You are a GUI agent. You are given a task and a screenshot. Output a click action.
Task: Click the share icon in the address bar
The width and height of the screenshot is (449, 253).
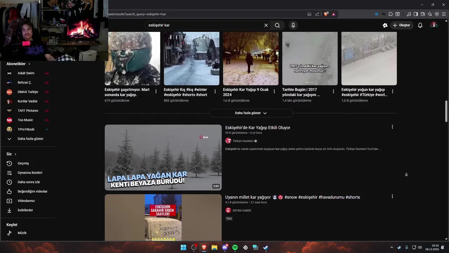(x=317, y=14)
